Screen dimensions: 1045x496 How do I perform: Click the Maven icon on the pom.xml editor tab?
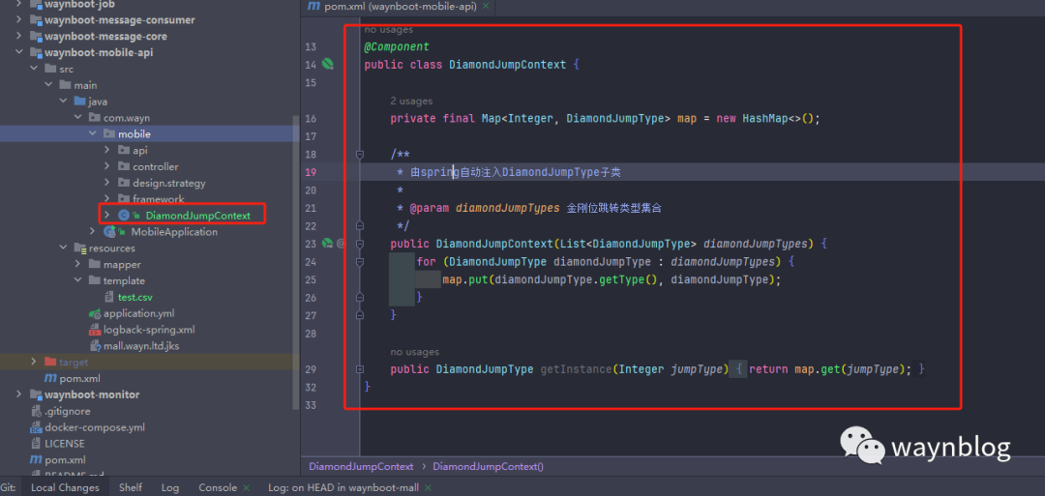(x=313, y=7)
